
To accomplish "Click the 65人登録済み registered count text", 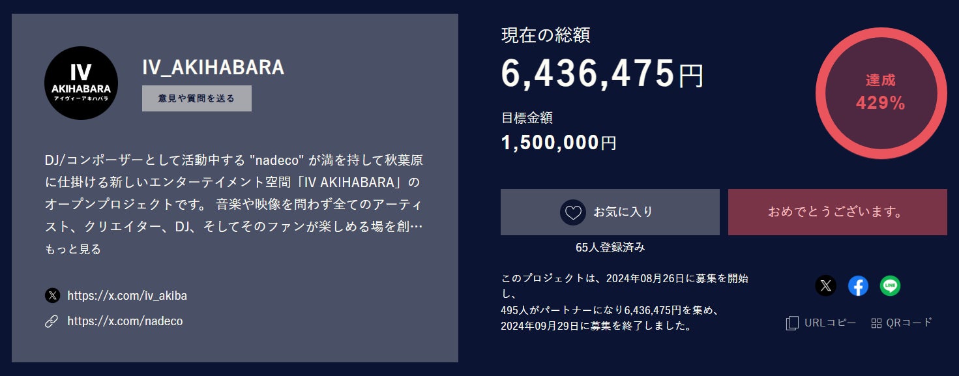I will click(610, 248).
